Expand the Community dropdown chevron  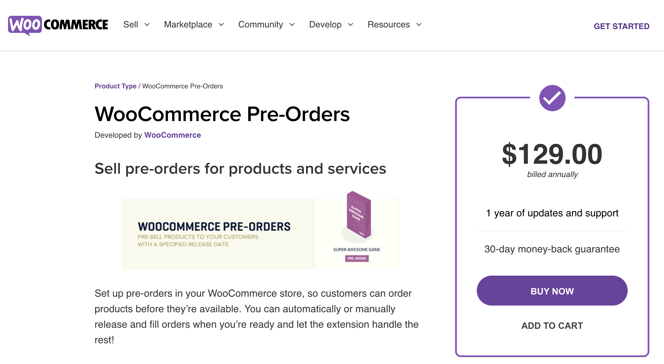(x=292, y=25)
